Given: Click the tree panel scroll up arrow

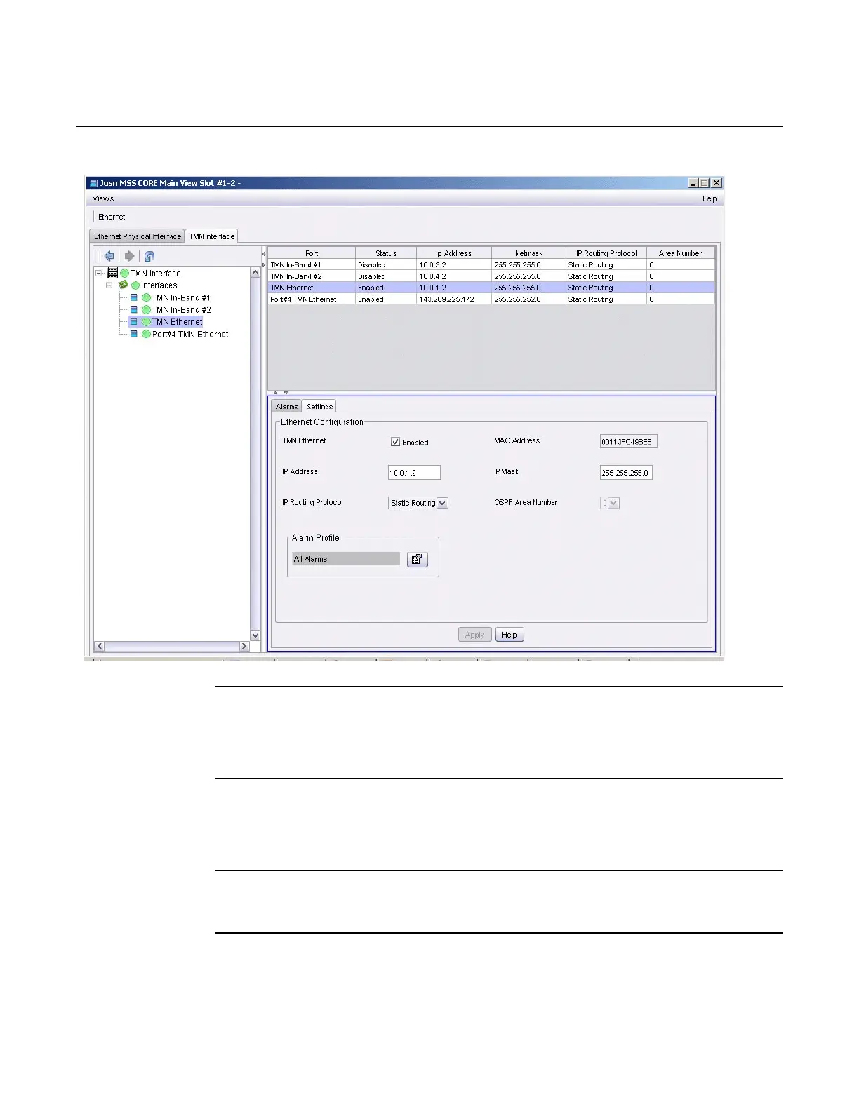Looking at the screenshot, I should click(x=255, y=272).
